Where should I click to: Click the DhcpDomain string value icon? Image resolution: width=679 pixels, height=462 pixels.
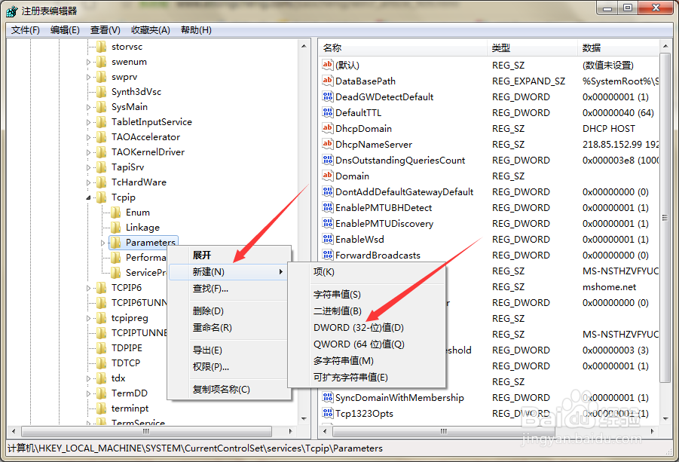(x=327, y=128)
